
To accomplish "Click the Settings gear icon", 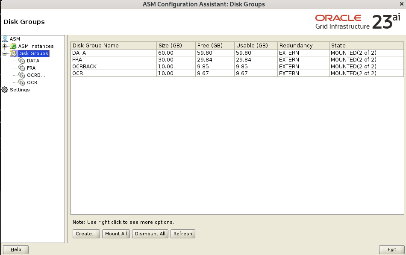I will 5,90.
